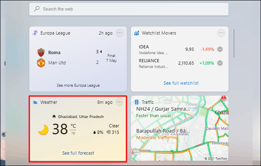Click the +1.09% change value
The width and height of the screenshot is (261, 166).
click(x=207, y=63)
